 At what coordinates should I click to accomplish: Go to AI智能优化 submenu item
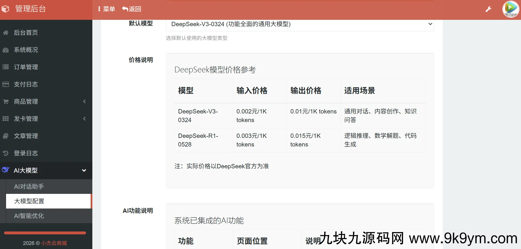point(29,216)
